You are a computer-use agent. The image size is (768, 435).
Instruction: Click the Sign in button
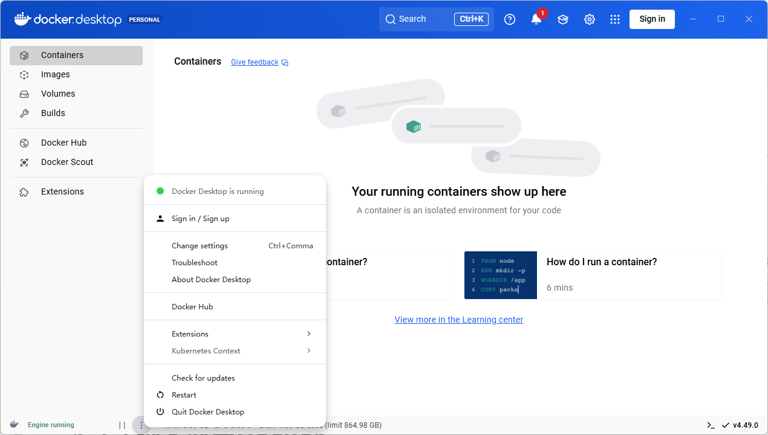click(x=652, y=19)
